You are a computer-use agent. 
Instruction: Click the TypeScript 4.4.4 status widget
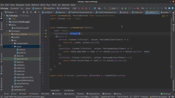[108, 97]
